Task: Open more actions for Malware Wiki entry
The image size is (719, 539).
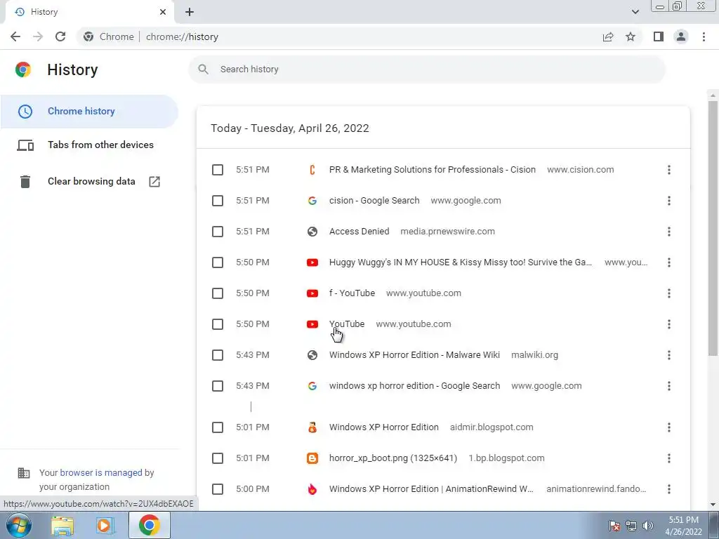Action: point(669,355)
